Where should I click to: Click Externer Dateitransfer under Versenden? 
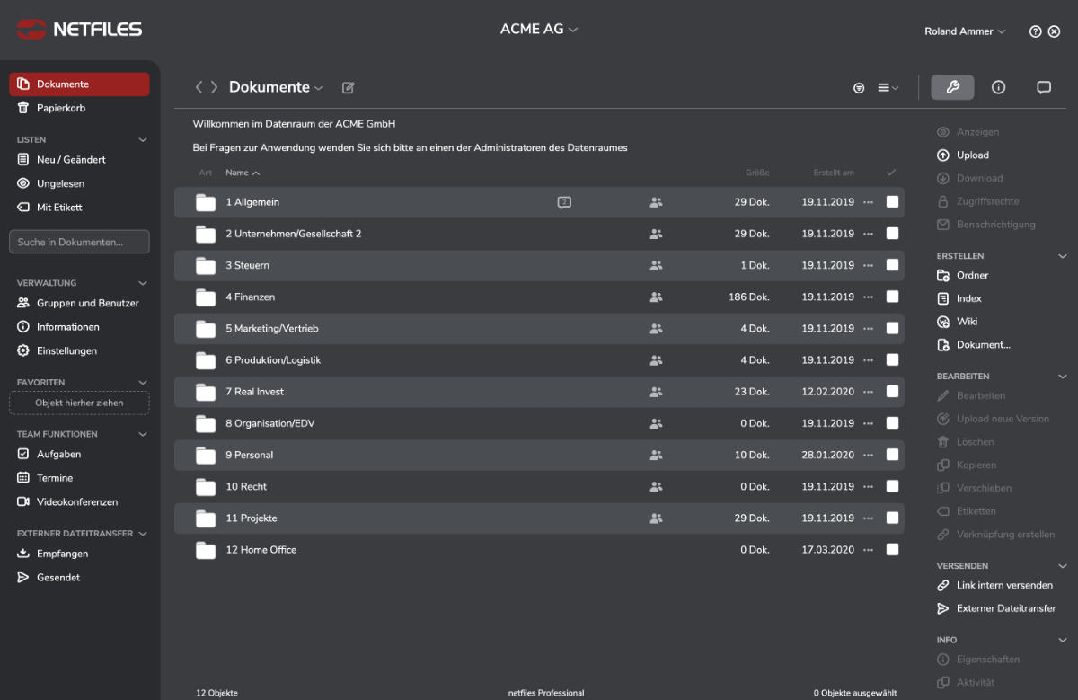coord(1005,608)
